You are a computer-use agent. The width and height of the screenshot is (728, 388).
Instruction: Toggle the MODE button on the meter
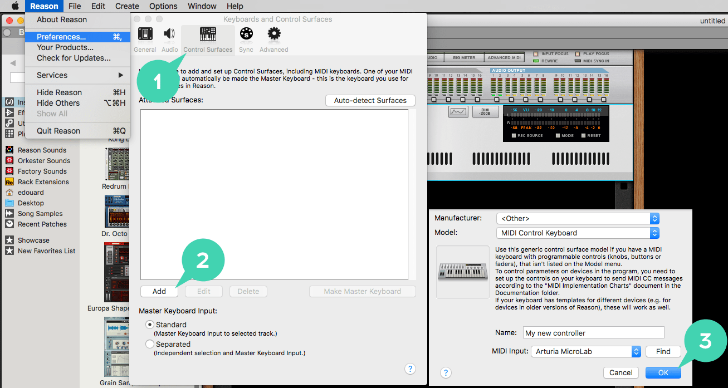point(557,135)
